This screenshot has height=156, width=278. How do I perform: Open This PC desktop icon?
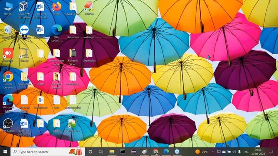[x=8, y=8]
